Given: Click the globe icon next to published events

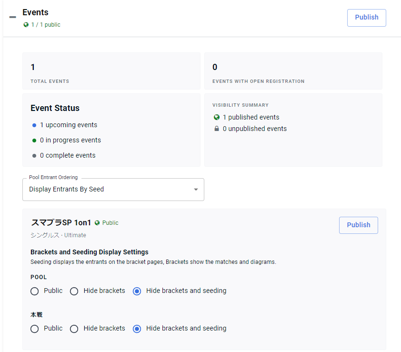Looking at the screenshot, I should coord(217,117).
